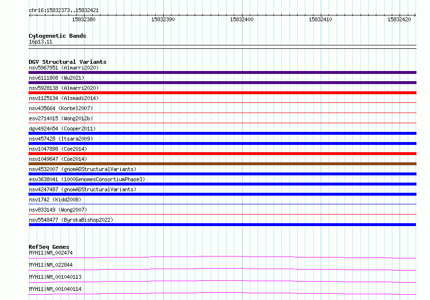Viewport: 430px width, 300px height.
Task: Click the nsv1125134 (Alsmadi2014) label
Action: [x=64, y=98]
